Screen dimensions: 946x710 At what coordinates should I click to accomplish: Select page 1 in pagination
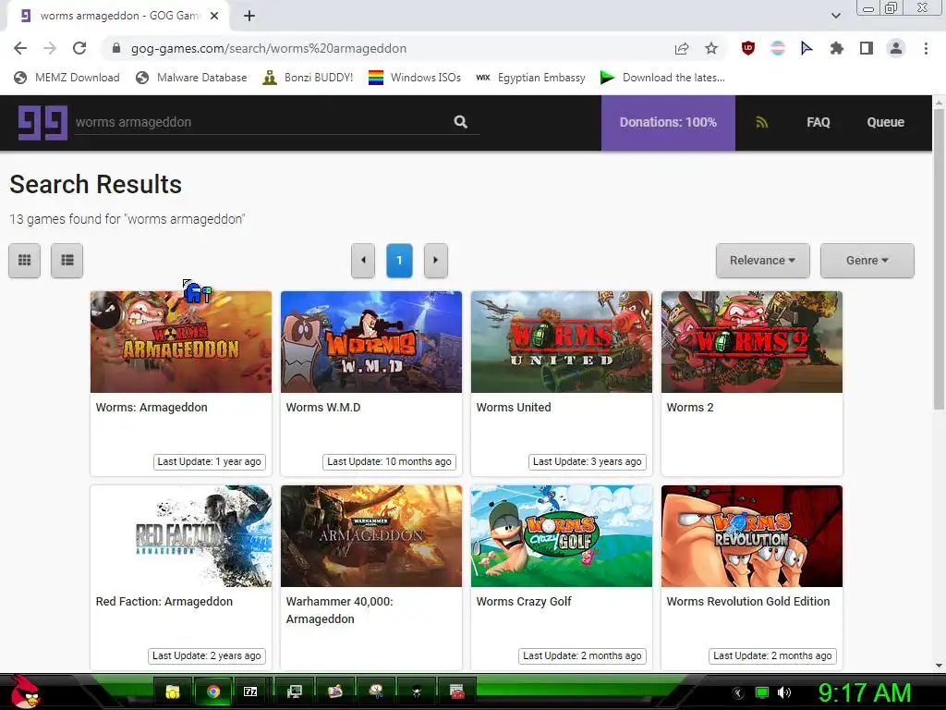click(399, 260)
